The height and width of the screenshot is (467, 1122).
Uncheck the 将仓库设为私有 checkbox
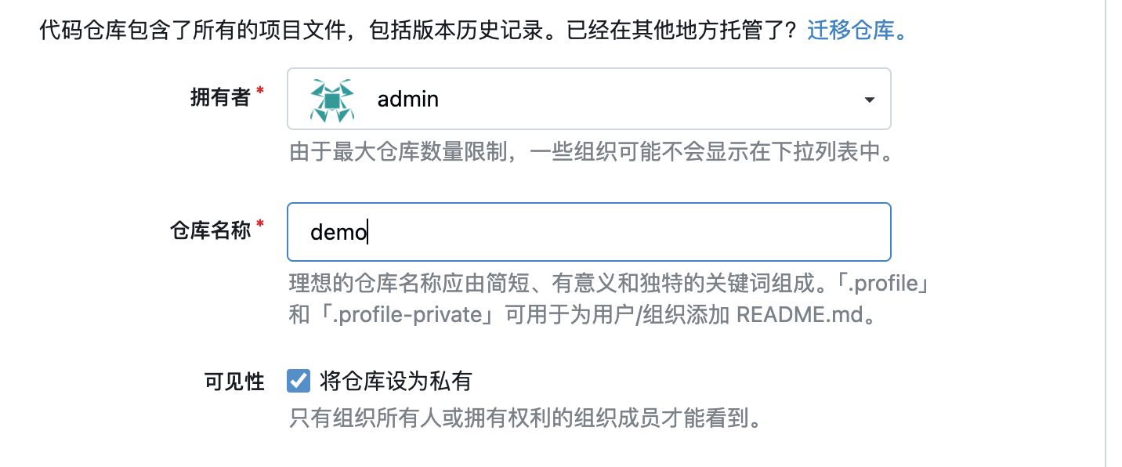pos(299,381)
